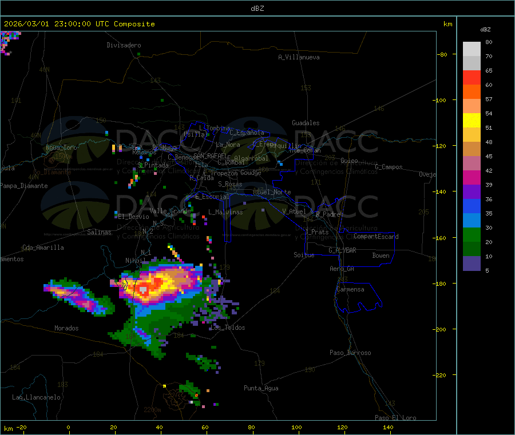
Task: Click the dBZ title at top
Action: coord(257,9)
